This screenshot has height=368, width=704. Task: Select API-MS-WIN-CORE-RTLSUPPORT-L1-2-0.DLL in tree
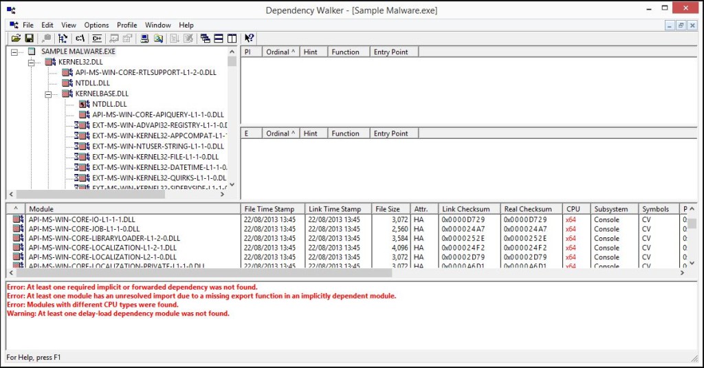coord(146,72)
